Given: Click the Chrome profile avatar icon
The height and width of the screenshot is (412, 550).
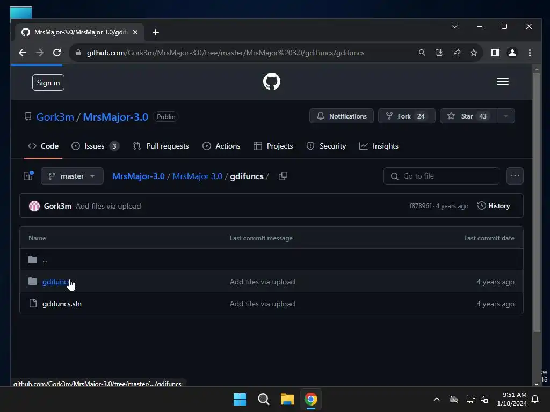Looking at the screenshot, I should (x=512, y=53).
